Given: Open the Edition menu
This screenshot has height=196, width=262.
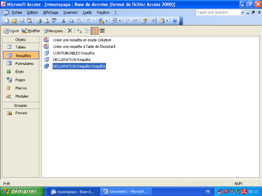Looking at the screenshot, I should (x=33, y=13).
